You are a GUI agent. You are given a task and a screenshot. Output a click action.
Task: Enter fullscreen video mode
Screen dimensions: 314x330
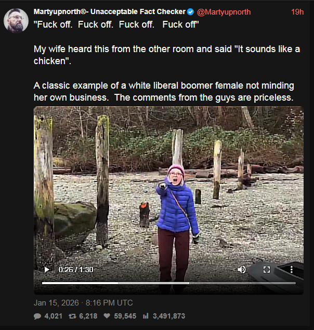[x=267, y=270]
